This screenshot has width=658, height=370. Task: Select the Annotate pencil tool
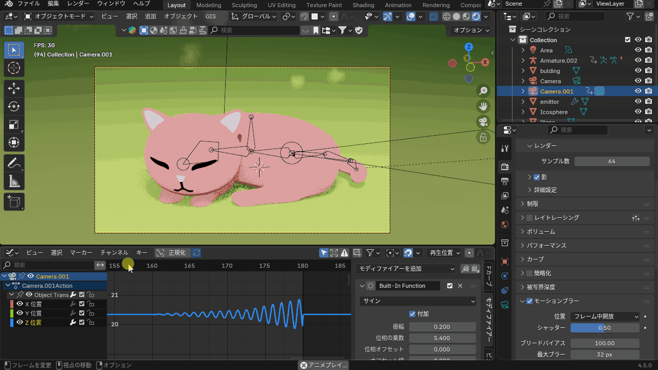click(14, 163)
